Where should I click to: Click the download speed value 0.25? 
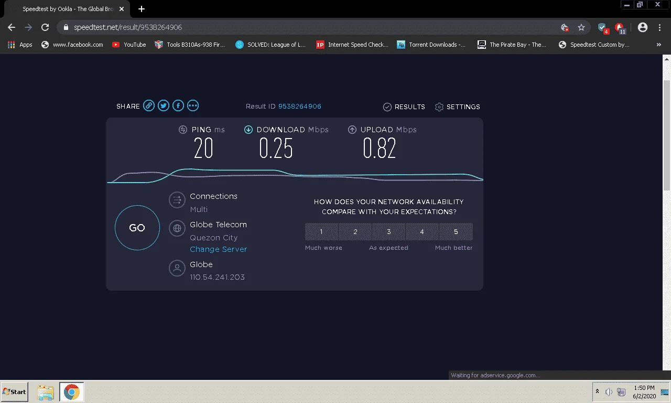pos(276,149)
